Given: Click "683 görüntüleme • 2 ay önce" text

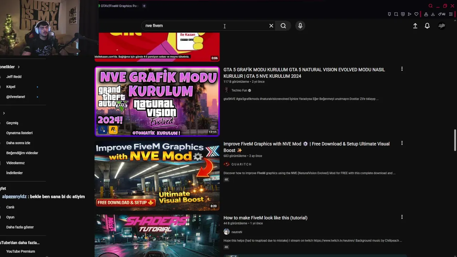Looking at the screenshot, I should [243, 156].
